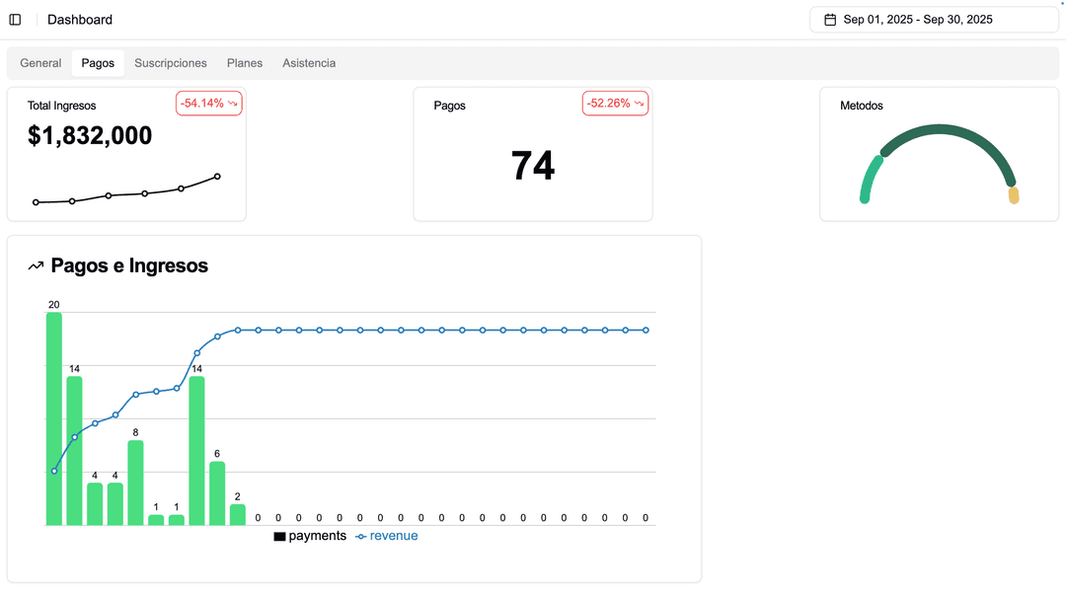Open the Asistencia tab
1066x597 pixels.
(308, 62)
